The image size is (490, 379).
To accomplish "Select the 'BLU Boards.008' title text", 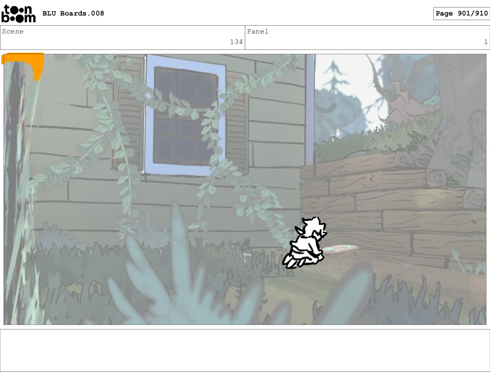I will (x=73, y=13).
